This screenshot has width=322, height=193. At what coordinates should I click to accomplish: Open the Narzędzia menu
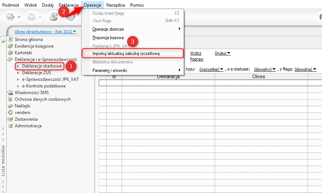tap(115, 5)
